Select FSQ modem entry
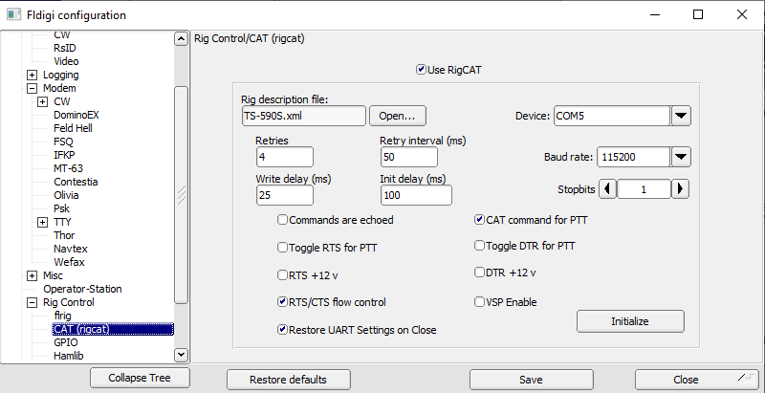This screenshot has height=393, width=765. tap(63, 142)
